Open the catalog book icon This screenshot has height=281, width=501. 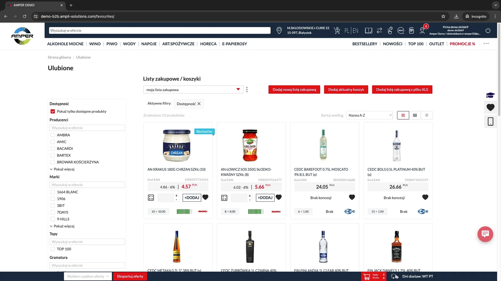[369, 31]
